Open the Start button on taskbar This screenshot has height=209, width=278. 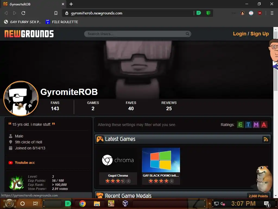[10, 204]
